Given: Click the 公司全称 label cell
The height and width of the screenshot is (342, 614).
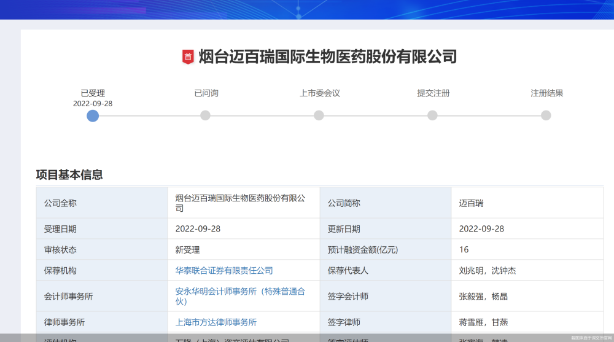Looking at the screenshot, I should (x=102, y=203).
